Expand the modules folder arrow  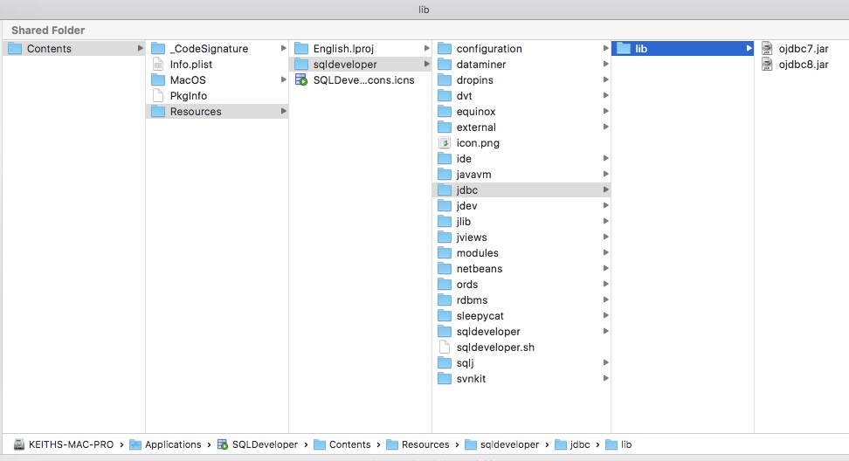606,252
